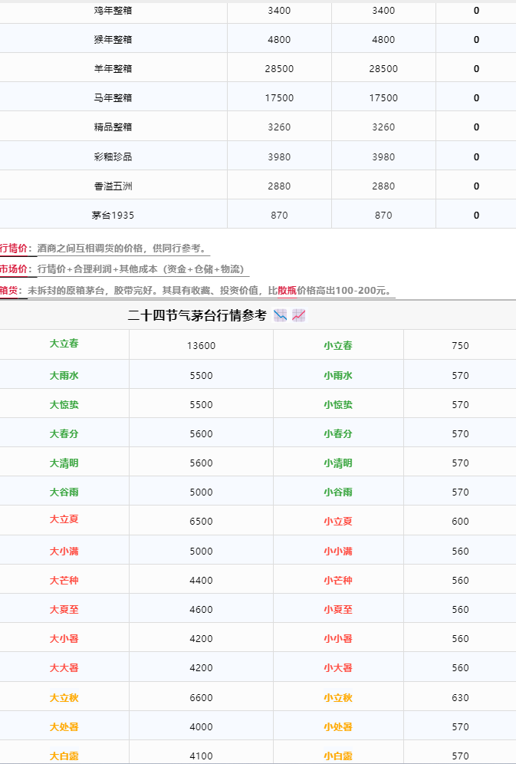Click the green 大立春 label
The image size is (516, 764).
64,344
